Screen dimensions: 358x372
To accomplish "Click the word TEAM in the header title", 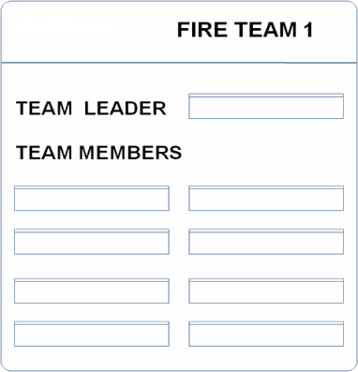I will pos(265,30).
